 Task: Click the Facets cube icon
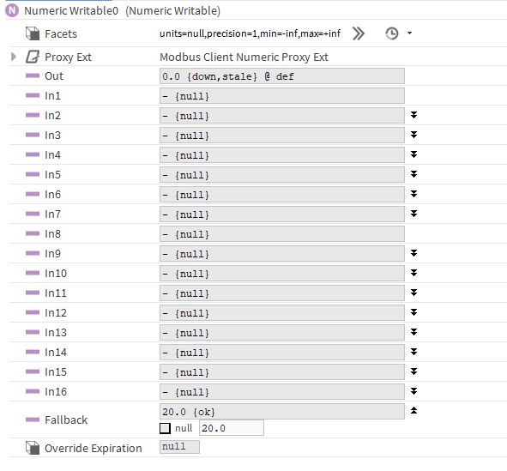click(x=33, y=33)
